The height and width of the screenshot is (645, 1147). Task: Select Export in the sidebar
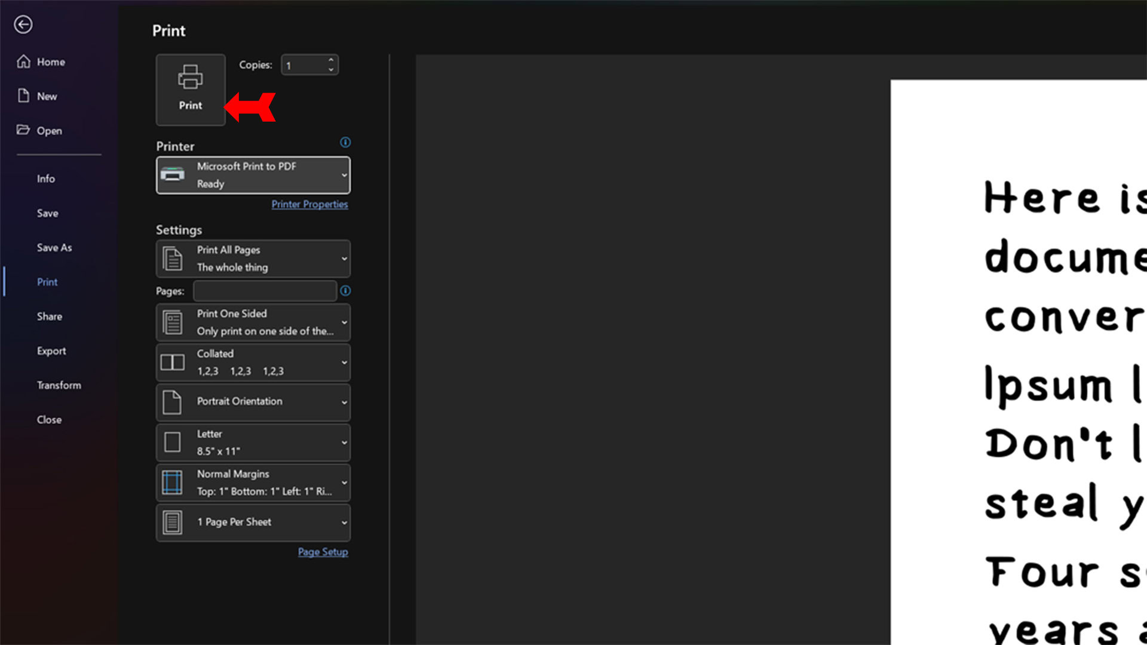point(51,351)
